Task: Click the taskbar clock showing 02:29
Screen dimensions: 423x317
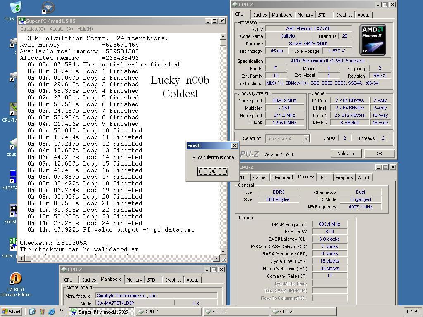Action: pos(413,312)
